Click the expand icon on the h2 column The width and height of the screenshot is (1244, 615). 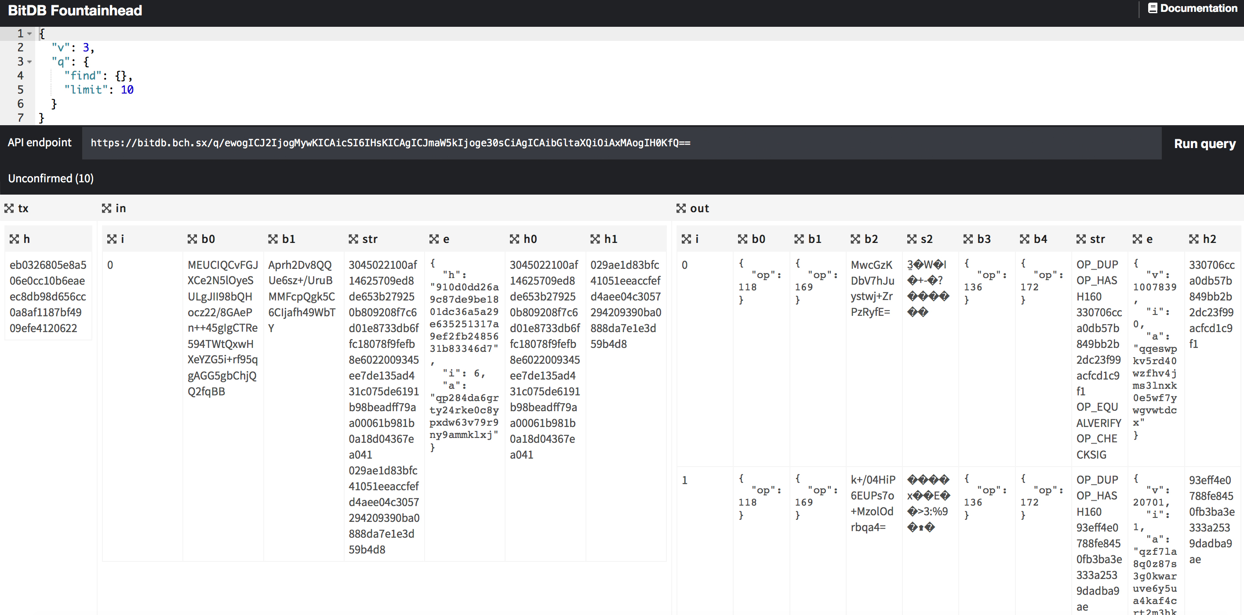pos(1194,239)
